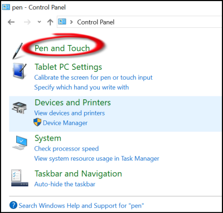Click the Taskbar and Navigation icon
The image size is (223, 213).
[20, 178]
